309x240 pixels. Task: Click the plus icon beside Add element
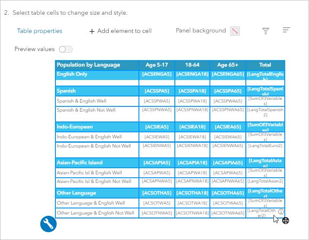(x=92, y=31)
